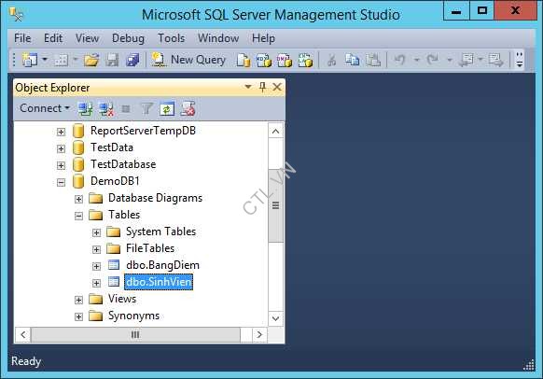The height and width of the screenshot is (379, 543).
Task: Open the Connect dropdown
Action: [45, 108]
